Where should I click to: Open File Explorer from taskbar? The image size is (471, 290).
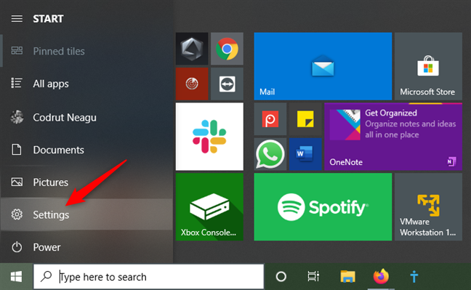[347, 276]
